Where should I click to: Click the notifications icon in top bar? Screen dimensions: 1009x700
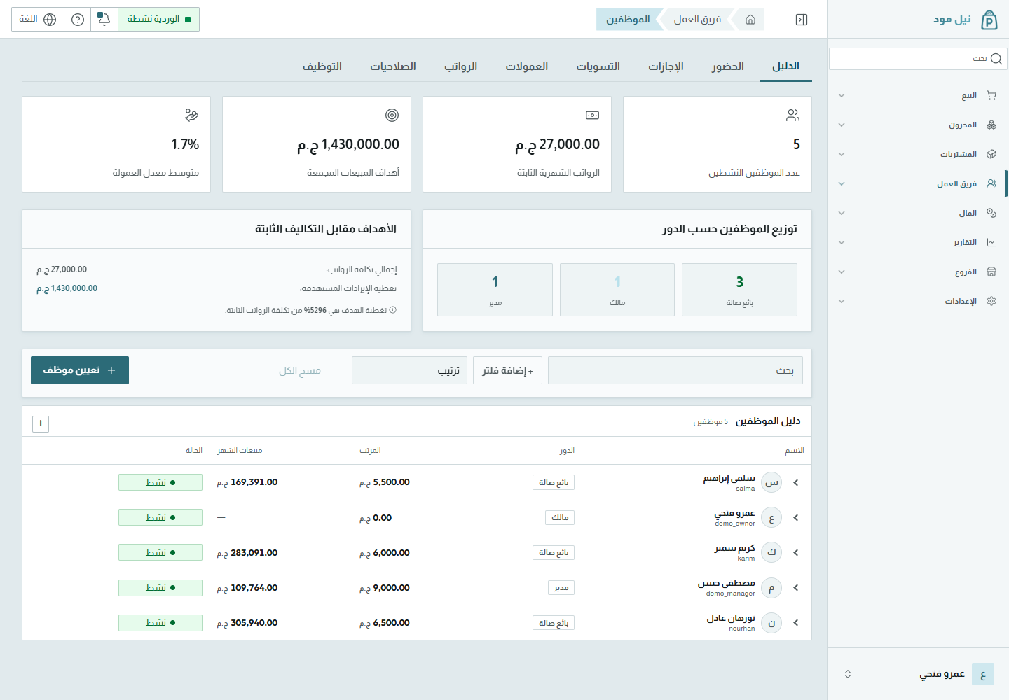coord(104,20)
